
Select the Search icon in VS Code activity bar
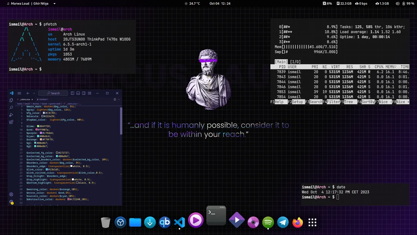[12, 107]
